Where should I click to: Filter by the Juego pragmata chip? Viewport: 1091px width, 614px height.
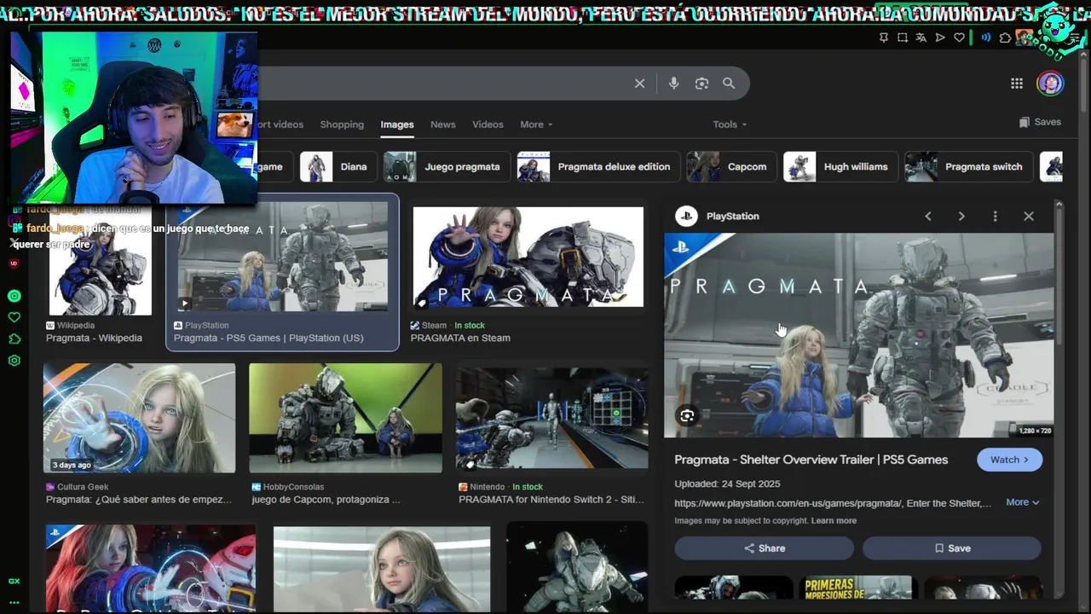447,166
